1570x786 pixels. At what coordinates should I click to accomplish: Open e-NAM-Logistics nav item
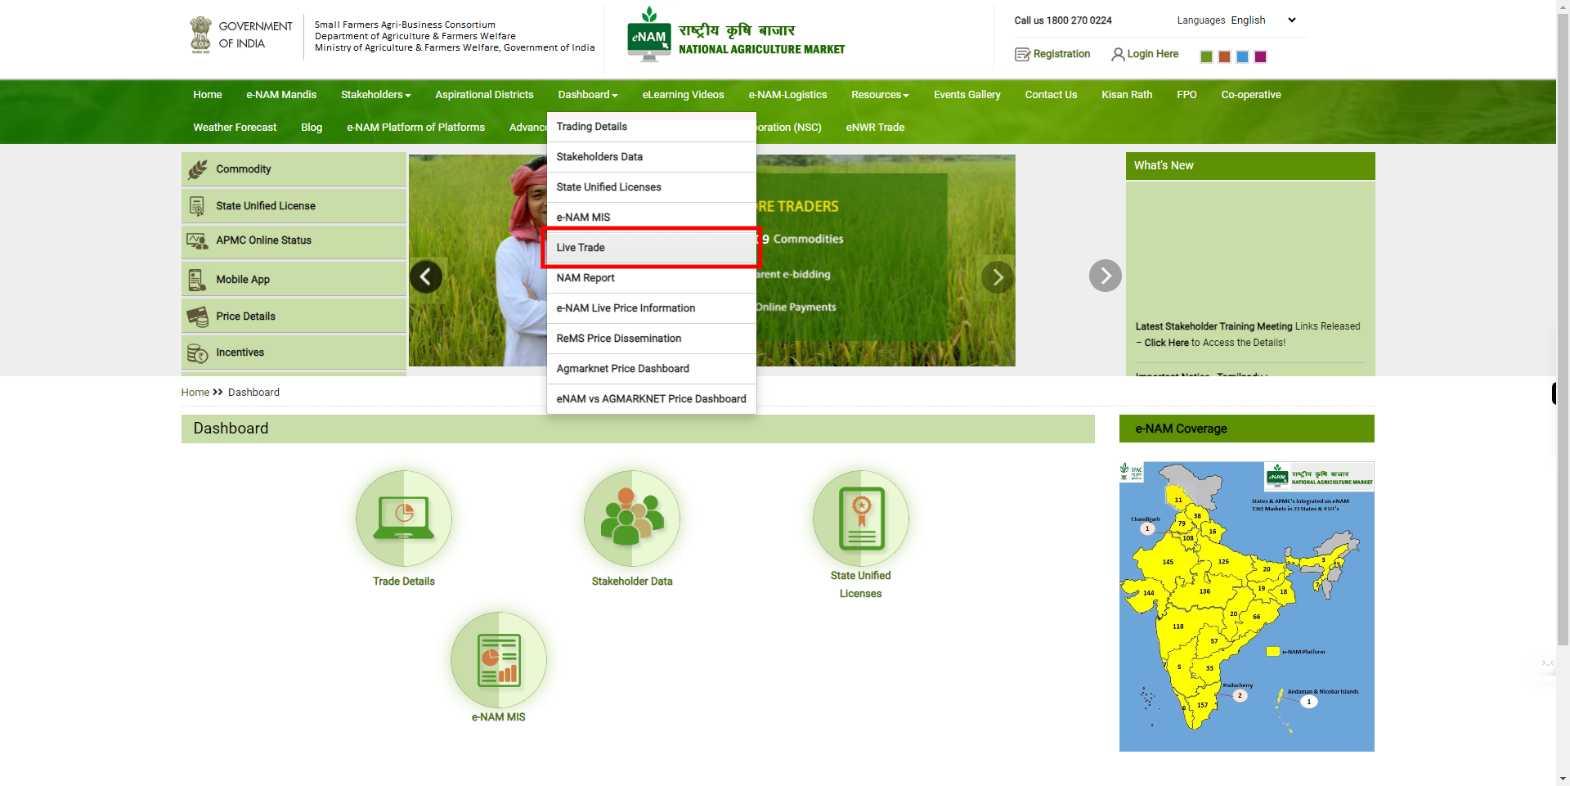pyautogui.click(x=788, y=95)
